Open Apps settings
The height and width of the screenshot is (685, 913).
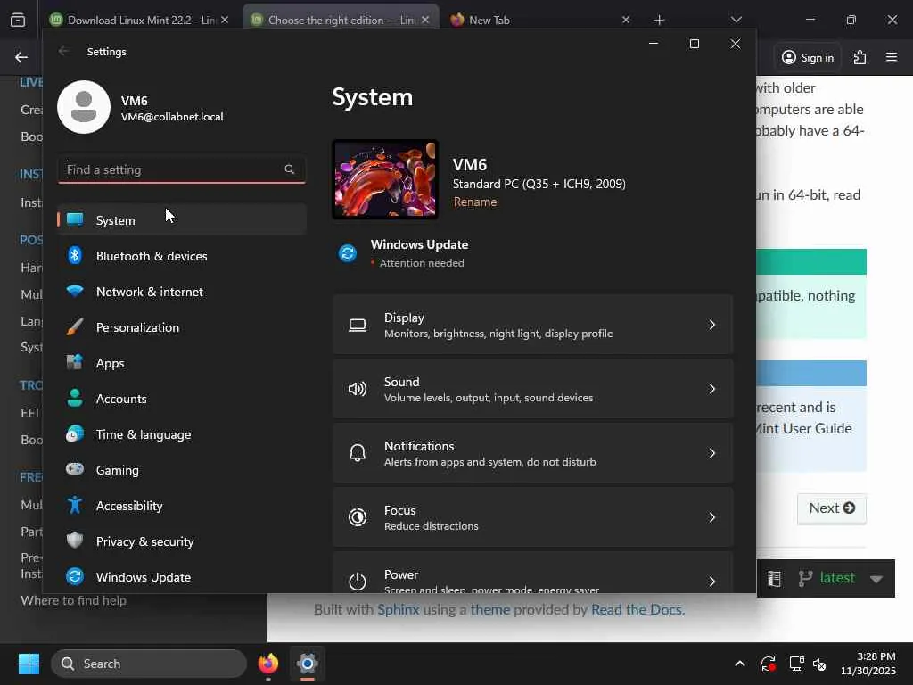coord(182,363)
